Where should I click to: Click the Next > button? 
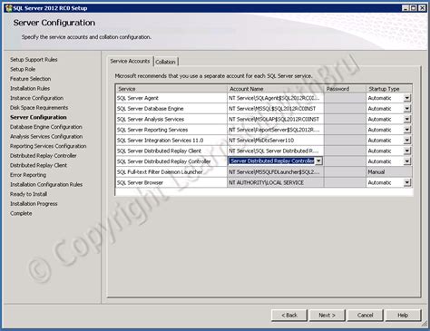(x=327, y=315)
